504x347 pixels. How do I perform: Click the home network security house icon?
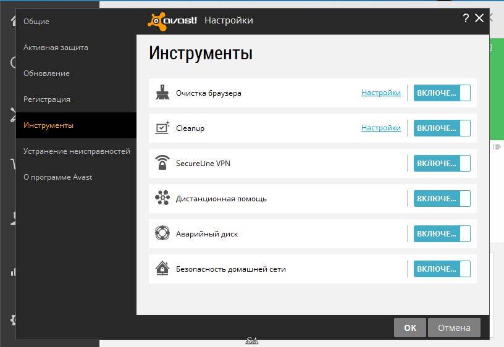coord(162,268)
